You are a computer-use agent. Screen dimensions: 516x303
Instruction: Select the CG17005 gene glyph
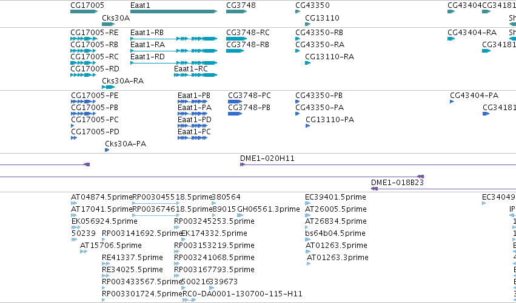[x=84, y=11]
